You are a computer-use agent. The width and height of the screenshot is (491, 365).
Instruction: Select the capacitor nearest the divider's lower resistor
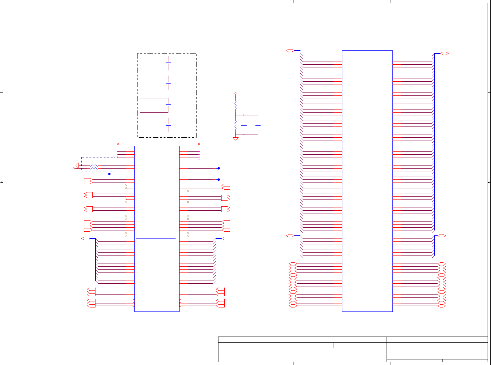(244, 125)
